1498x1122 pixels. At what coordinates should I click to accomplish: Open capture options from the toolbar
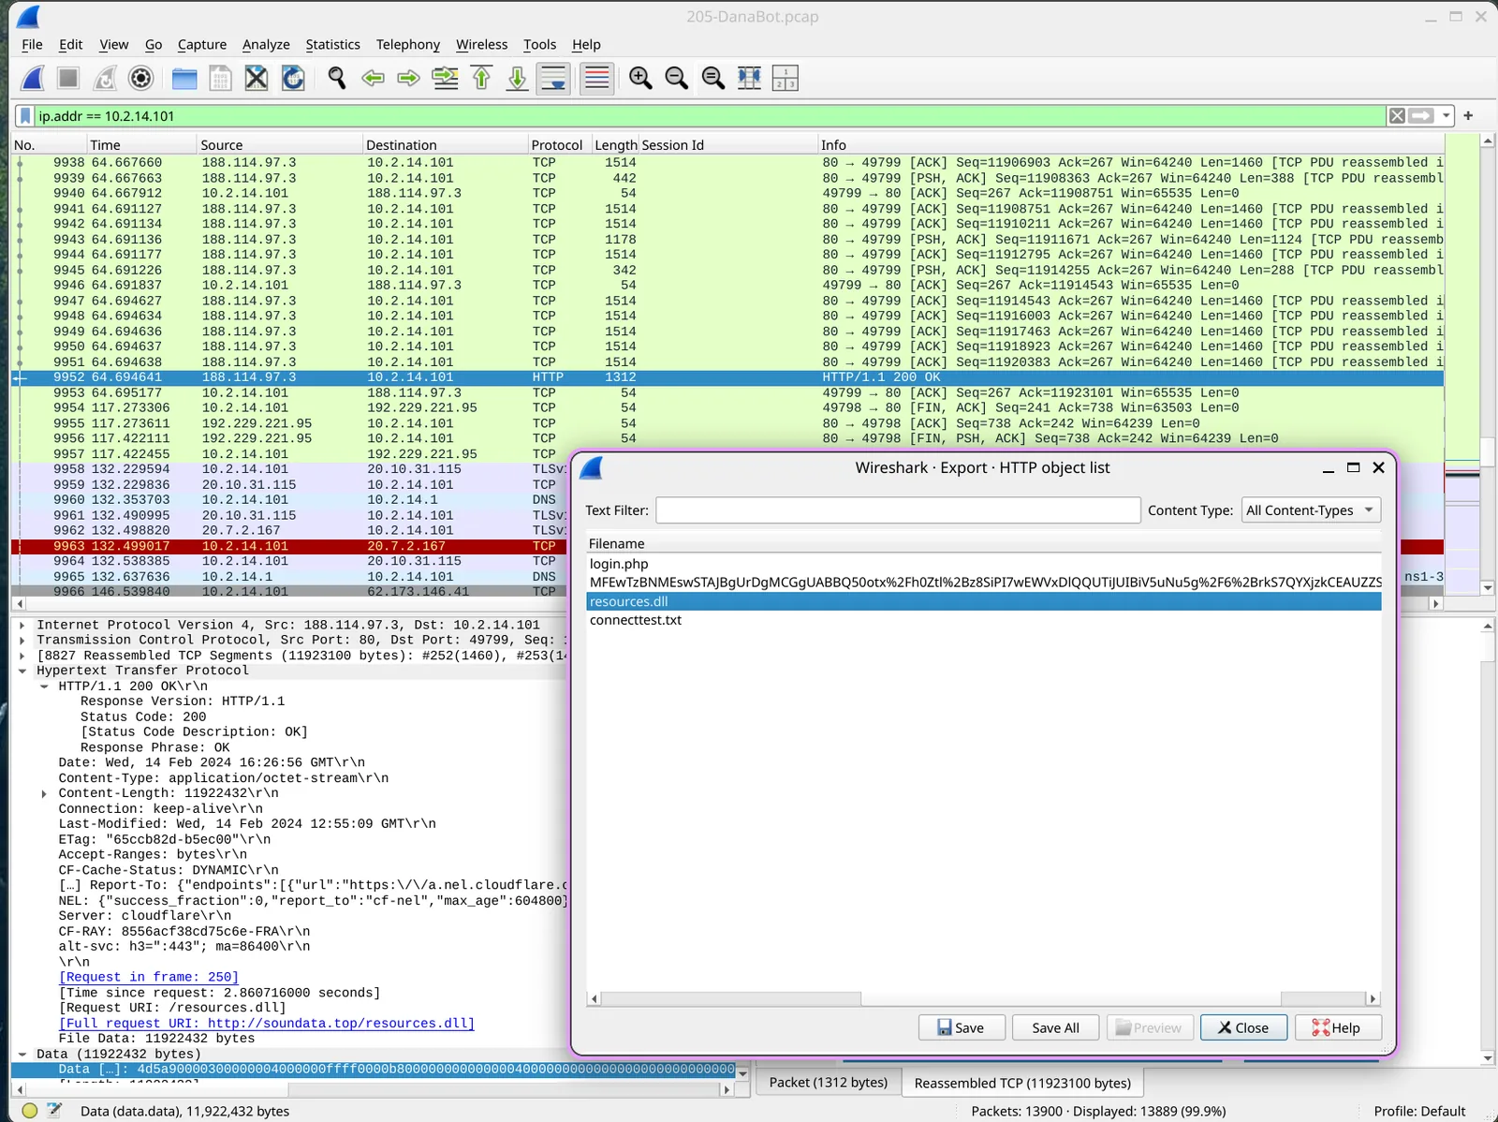[140, 79]
